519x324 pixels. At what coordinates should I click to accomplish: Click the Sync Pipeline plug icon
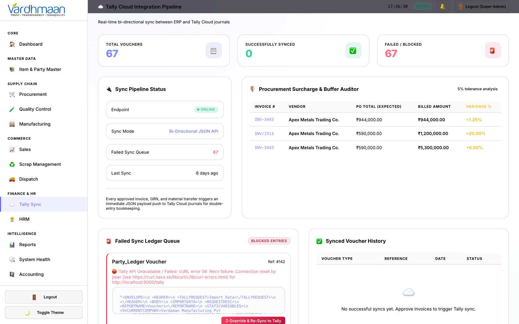(109, 89)
